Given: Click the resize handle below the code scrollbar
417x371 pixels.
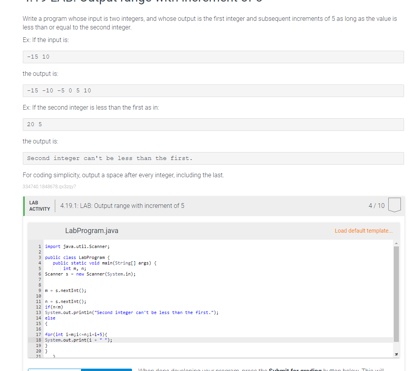Looking at the screenshot, I should click(396, 354).
